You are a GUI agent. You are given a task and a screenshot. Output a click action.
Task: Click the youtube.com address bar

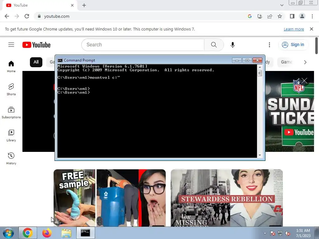[x=140, y=16]
